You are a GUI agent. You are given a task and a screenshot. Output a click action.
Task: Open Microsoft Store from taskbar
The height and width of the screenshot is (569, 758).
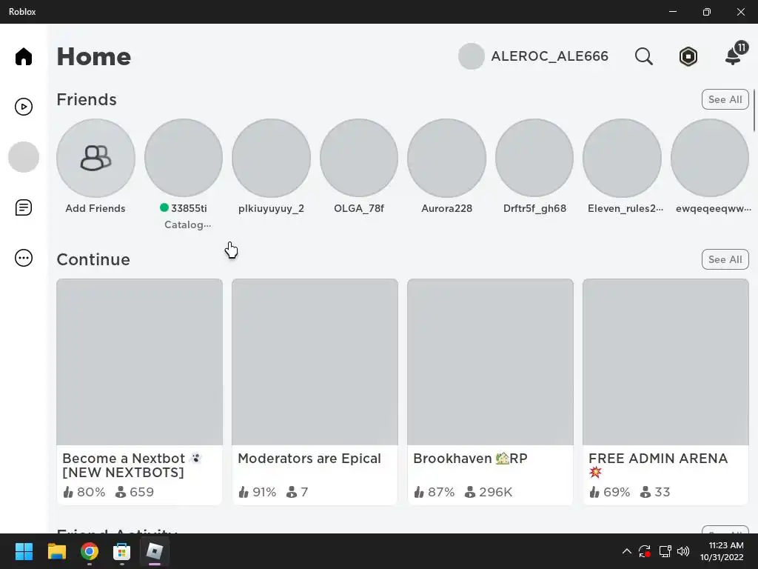click(121, 551)
